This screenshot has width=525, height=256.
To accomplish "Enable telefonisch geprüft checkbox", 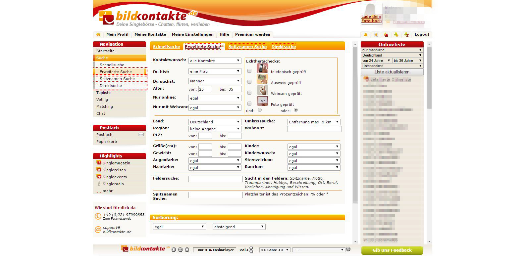I will (249, 71).
